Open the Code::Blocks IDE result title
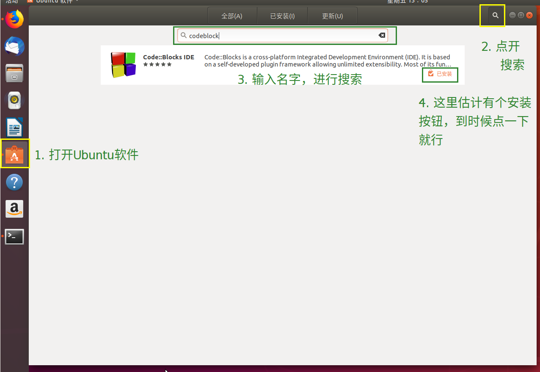 point(168,57)
